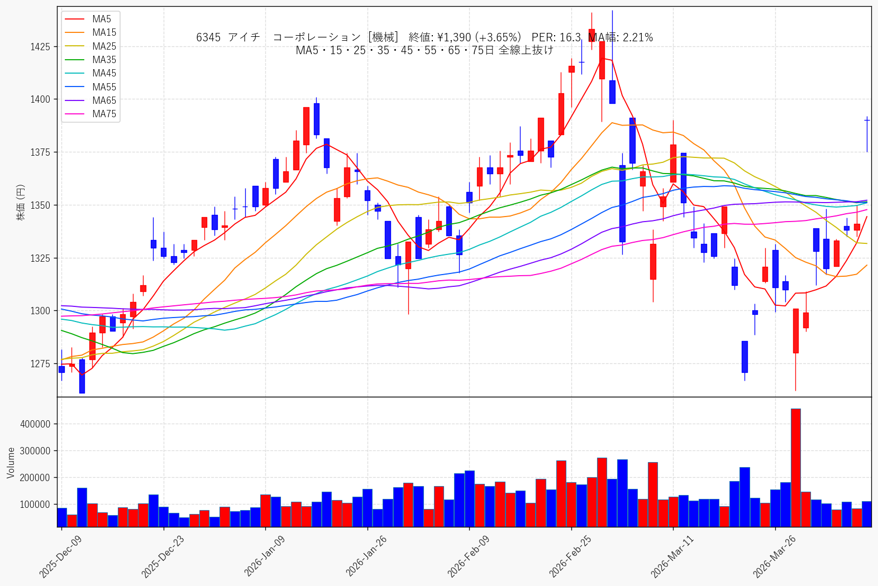Click the 1375 price axis label

pyautogui.click(x=40, y=152)
